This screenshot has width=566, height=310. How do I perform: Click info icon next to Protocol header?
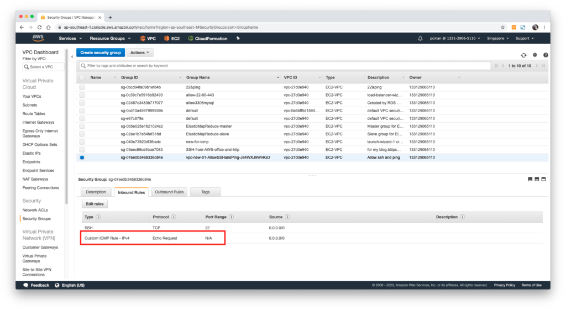point(174,217)
